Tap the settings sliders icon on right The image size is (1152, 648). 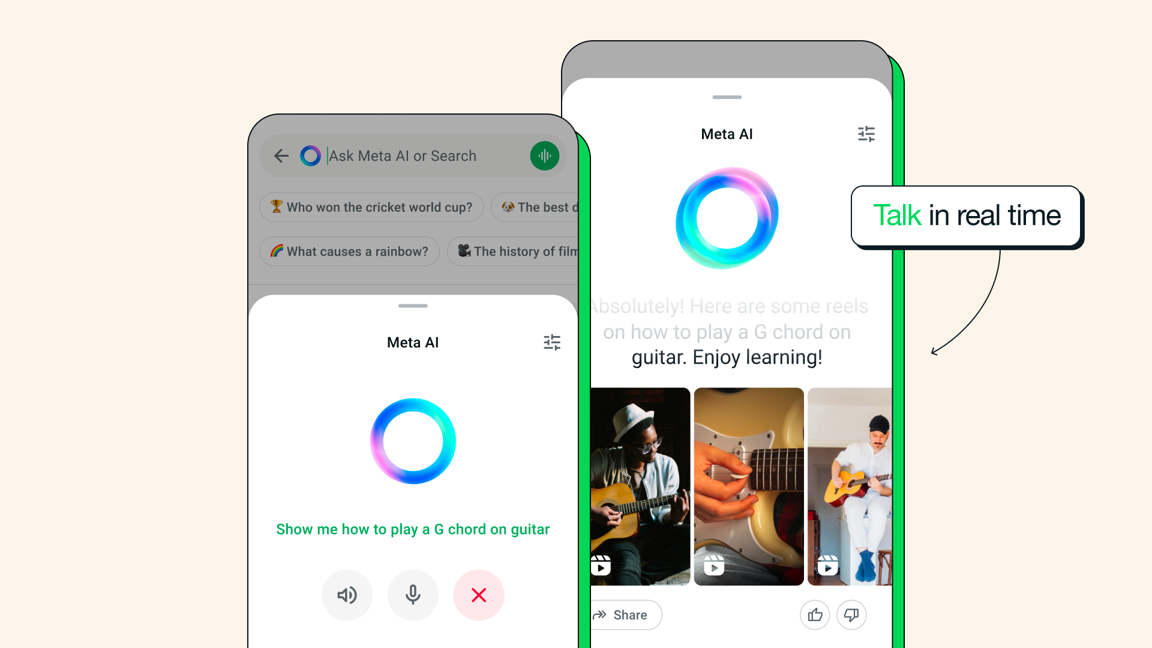(x=866, y=134)
